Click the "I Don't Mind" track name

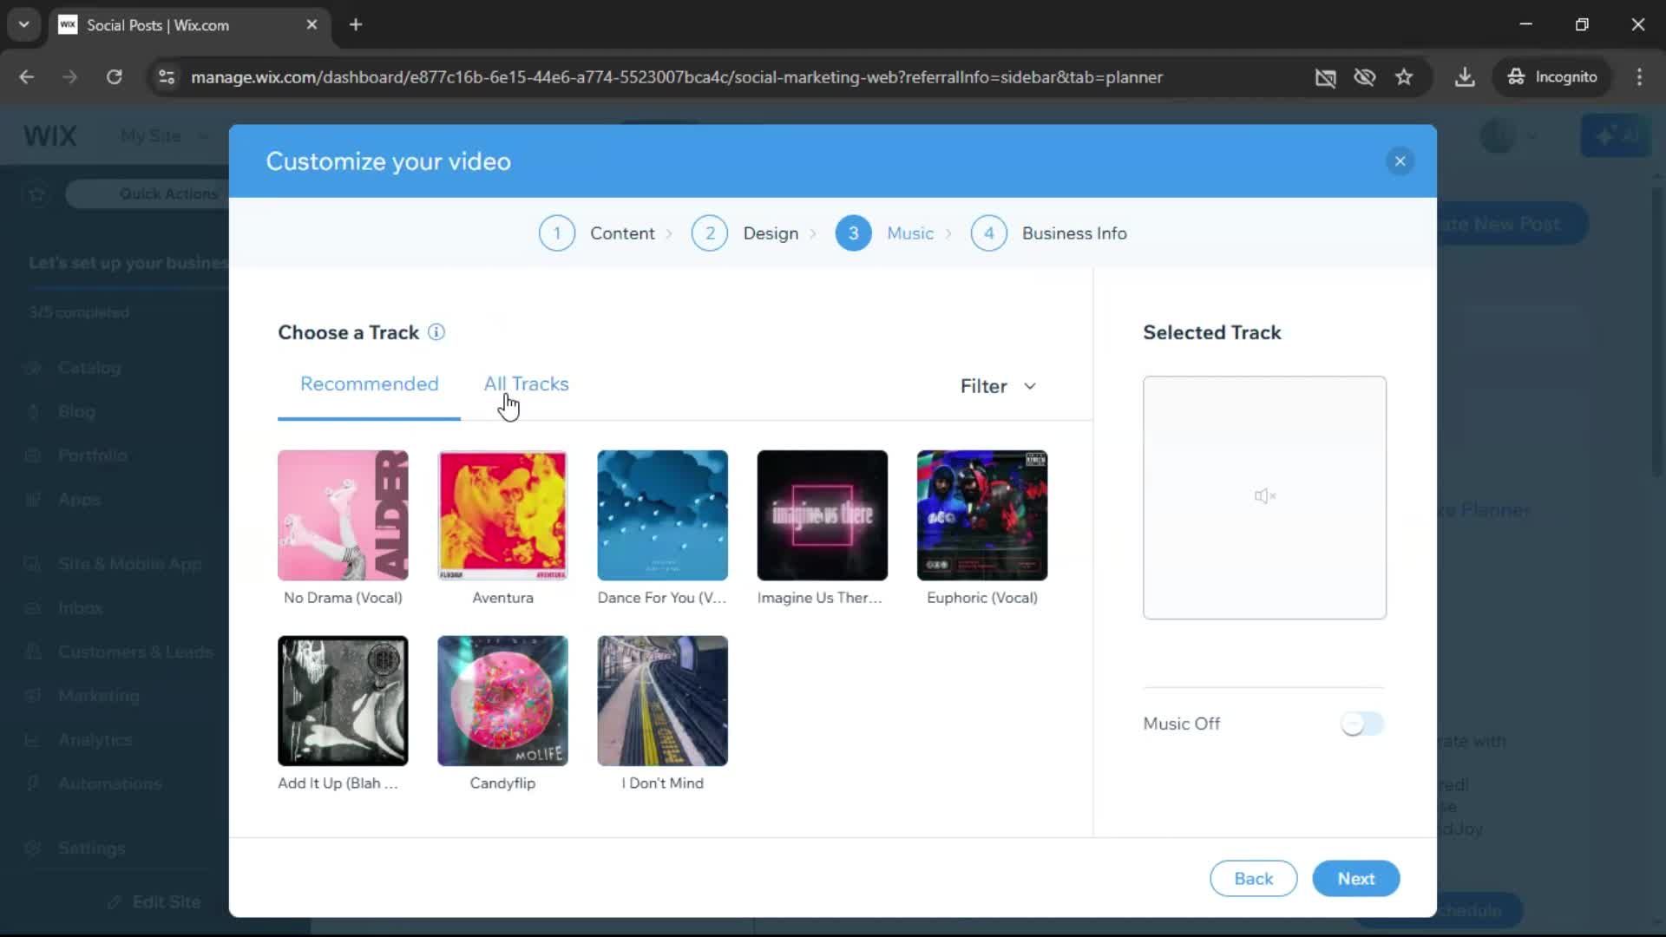[662, 783]
